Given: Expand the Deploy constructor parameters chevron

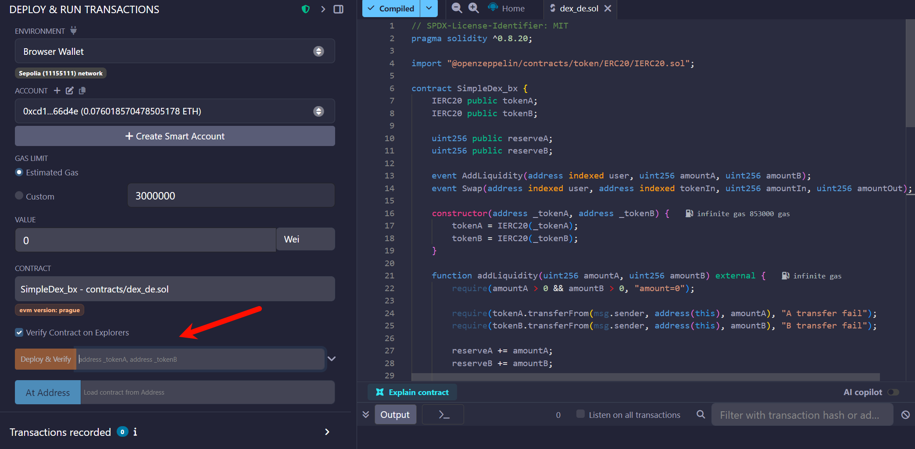Looking at the screenshot, I should coord(332,359).
